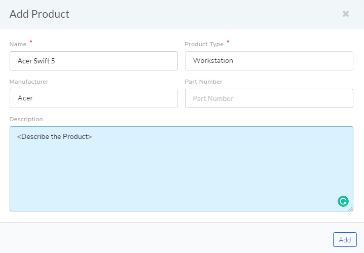
Task: Click the Name field label
Action: 18,44
